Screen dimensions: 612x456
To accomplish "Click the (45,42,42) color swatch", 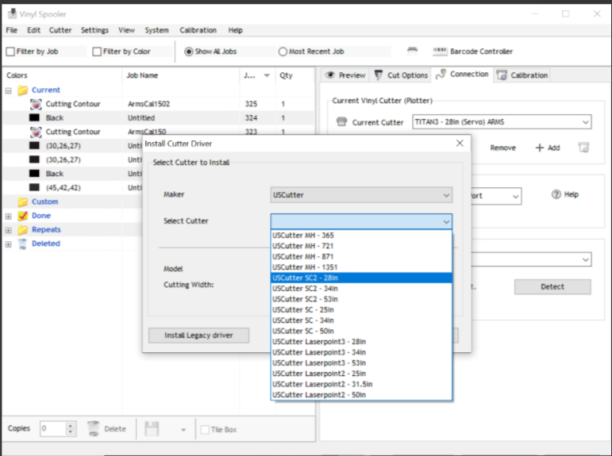I will coord(34,188).
